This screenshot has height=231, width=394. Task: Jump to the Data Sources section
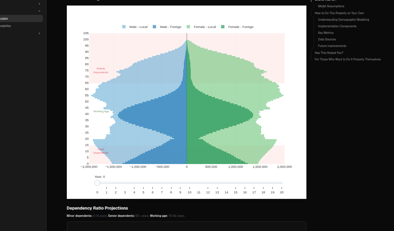pos(327,39)
